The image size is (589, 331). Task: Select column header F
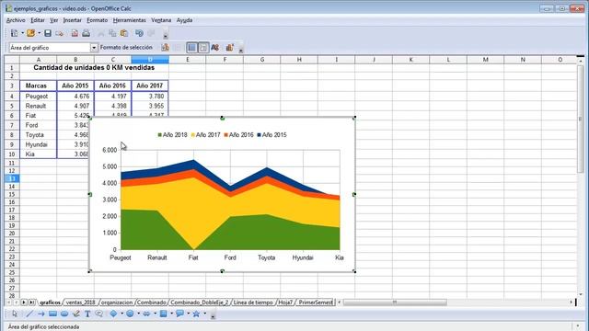point(225,60)
